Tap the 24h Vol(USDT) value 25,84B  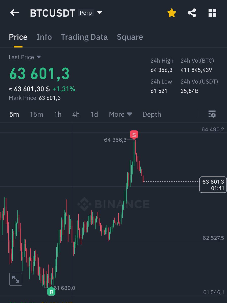point(190,91)
